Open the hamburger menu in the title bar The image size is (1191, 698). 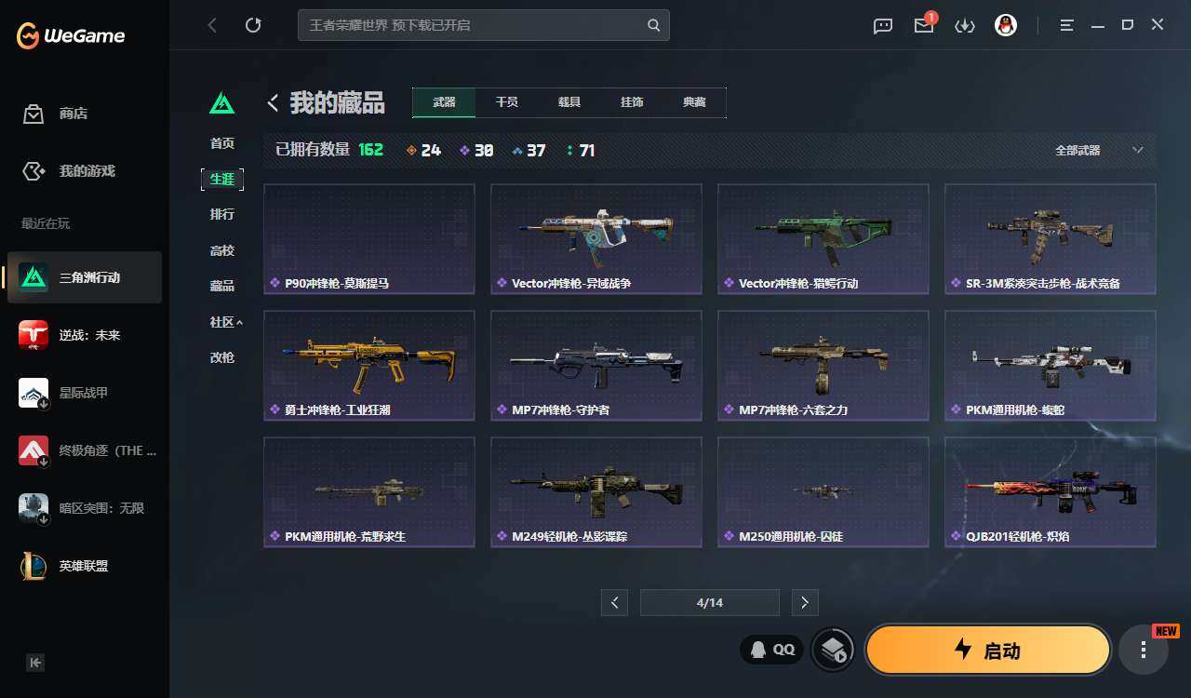[1067, 25]
